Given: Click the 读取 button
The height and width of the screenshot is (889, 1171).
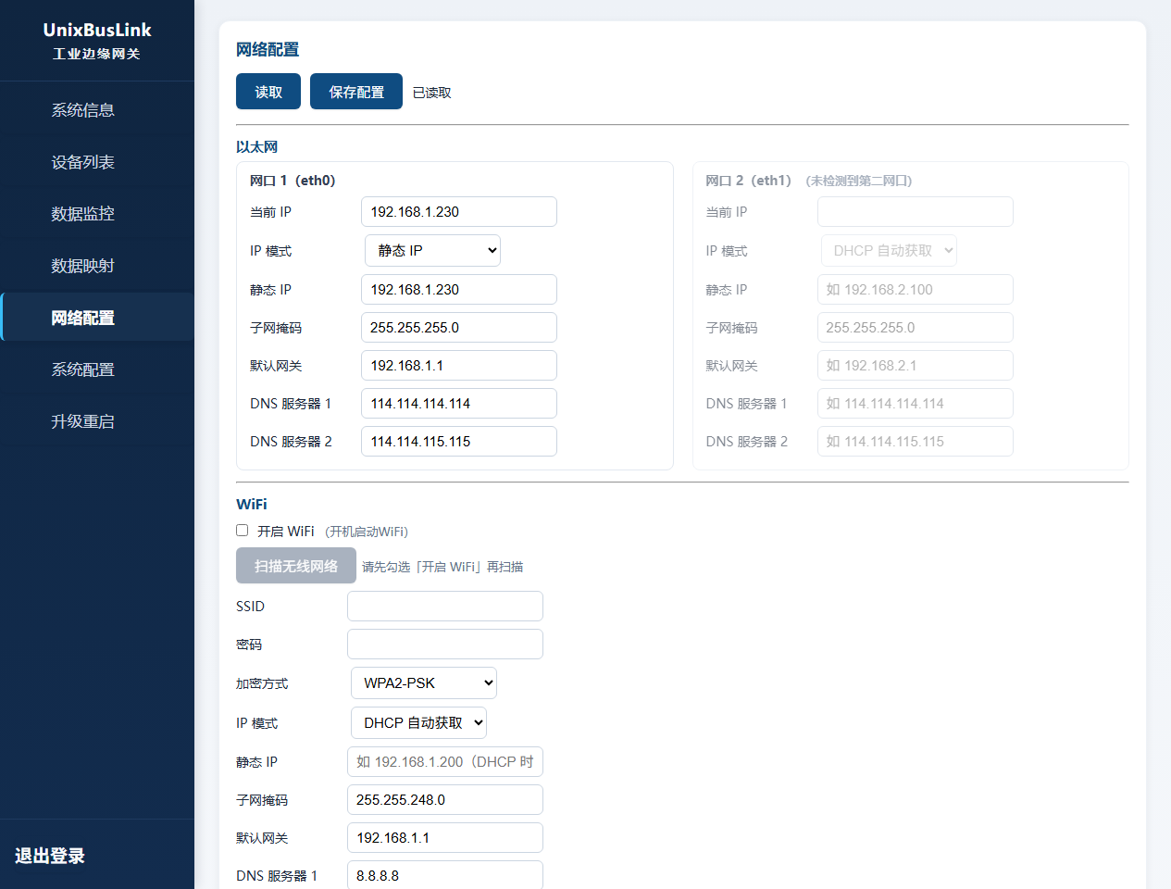Looking at the screenshot, I should click(268, 92).
